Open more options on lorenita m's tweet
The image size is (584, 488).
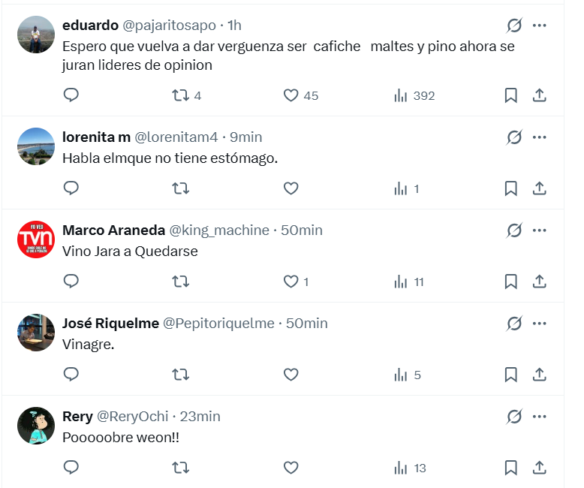click(539, 137)
